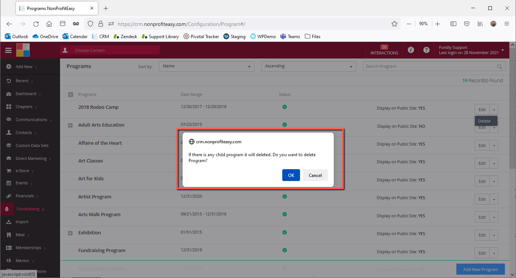The image size is (516, 278).
Task: Open Chapters in sidebar
Action: pyautogui.click(x=24, y=107)
